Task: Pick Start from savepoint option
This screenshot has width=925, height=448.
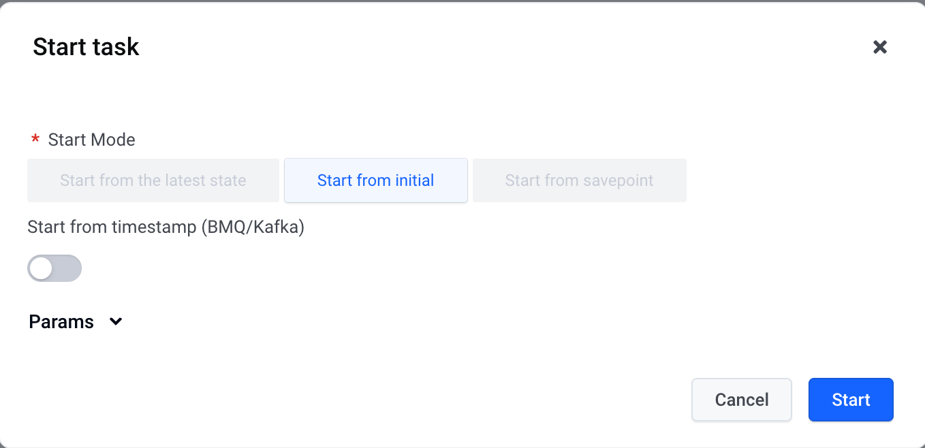Action: (x=579, y=180)
